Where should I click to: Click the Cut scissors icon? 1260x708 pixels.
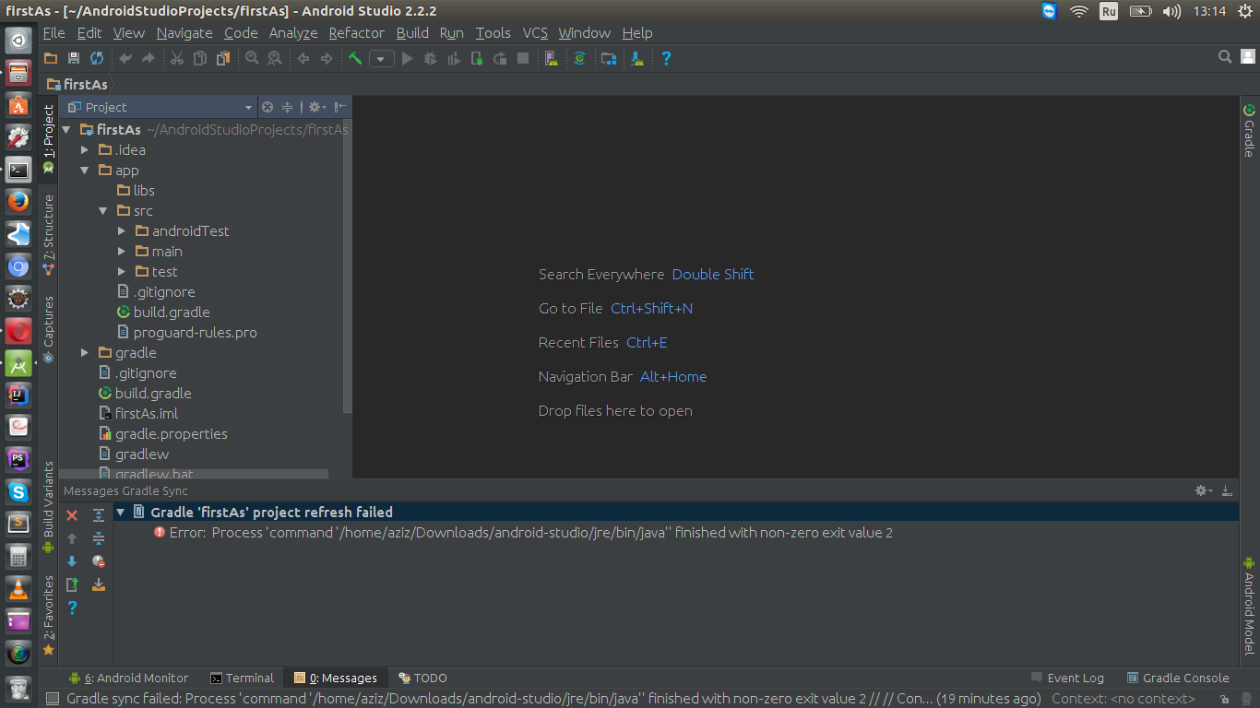[177, 58]
